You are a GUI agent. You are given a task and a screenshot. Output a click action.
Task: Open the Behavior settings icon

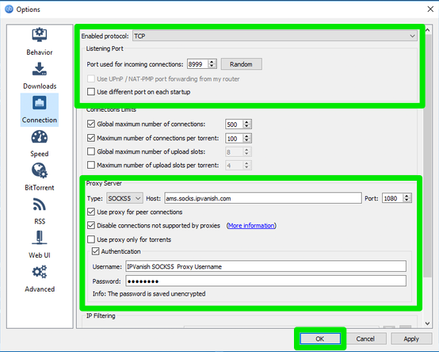click(39, 35)
